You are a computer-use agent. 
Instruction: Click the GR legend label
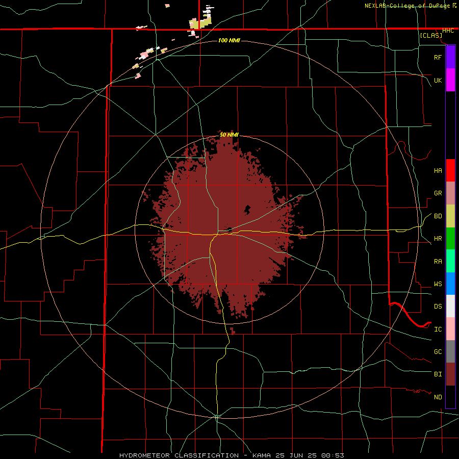438,193
